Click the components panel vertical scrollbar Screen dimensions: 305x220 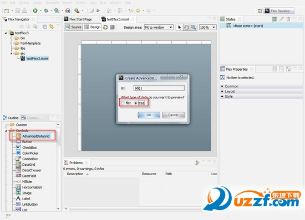pos(58,167)
